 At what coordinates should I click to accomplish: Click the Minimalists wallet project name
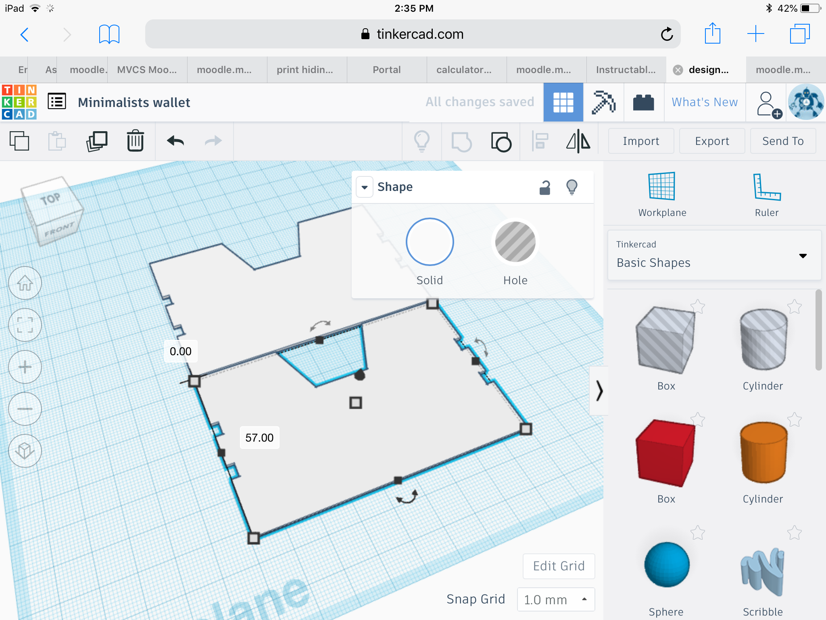point(133,102)
